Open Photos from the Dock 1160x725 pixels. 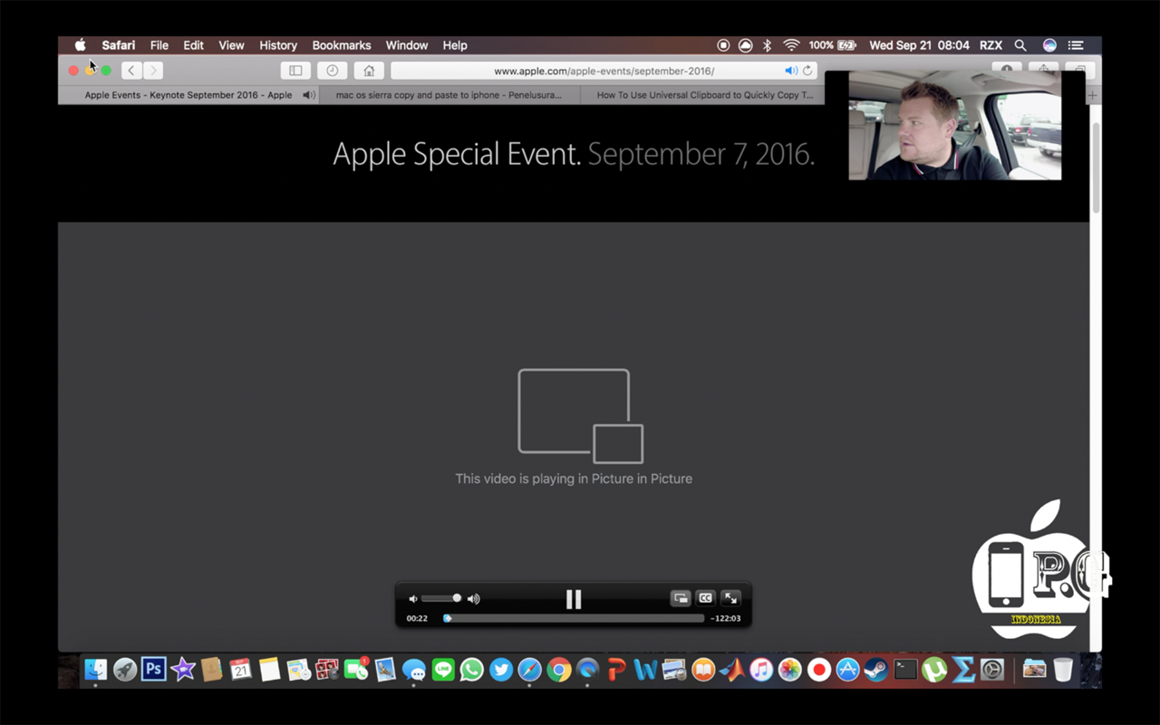pyautogui.click(x=790, y=670)
